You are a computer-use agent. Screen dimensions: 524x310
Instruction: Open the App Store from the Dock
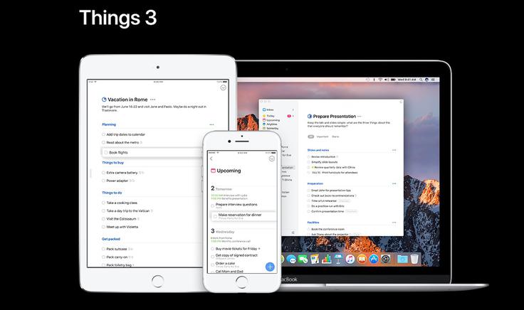coord(373,260)
